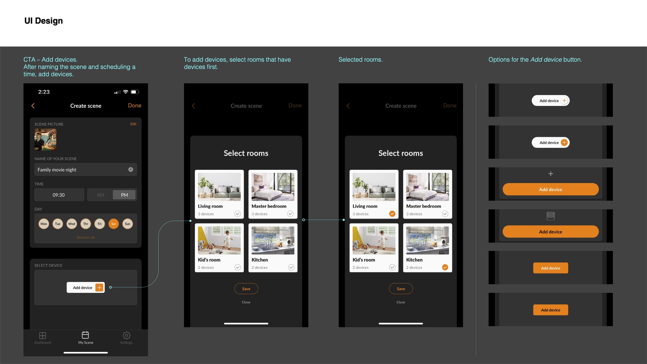
Task: Clear the Family movie night name field
Action: [x=131, y=169]
